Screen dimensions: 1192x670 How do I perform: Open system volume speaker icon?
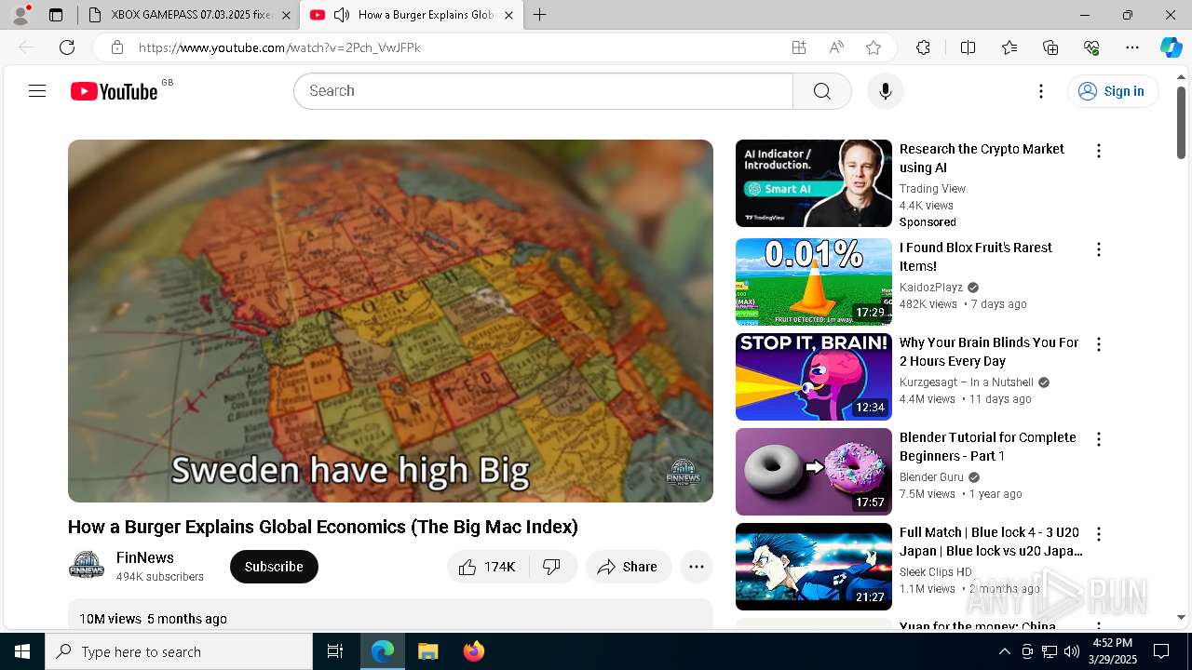(x=1071, y=651)
